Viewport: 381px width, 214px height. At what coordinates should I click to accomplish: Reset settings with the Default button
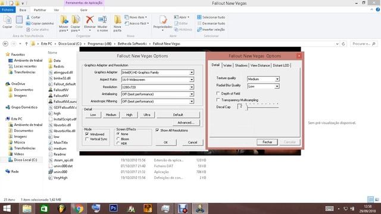[178, 115]
